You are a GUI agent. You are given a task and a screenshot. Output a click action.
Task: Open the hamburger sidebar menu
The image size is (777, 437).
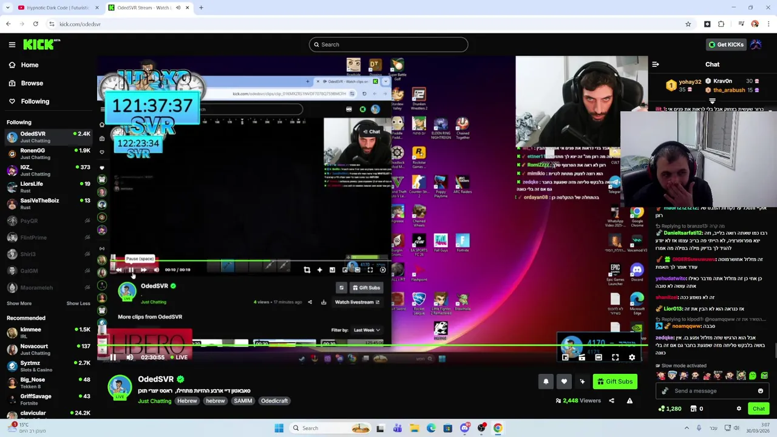12,44
